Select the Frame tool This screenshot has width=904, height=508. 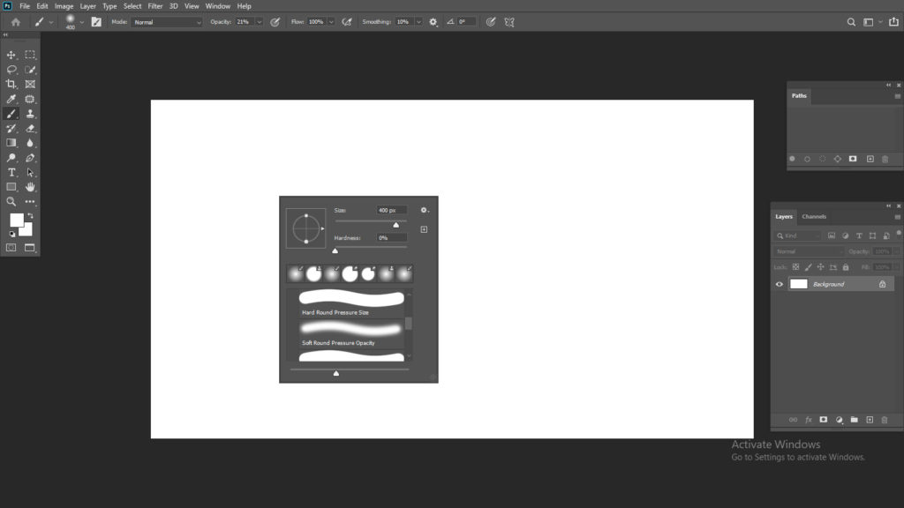coord(30,84)
